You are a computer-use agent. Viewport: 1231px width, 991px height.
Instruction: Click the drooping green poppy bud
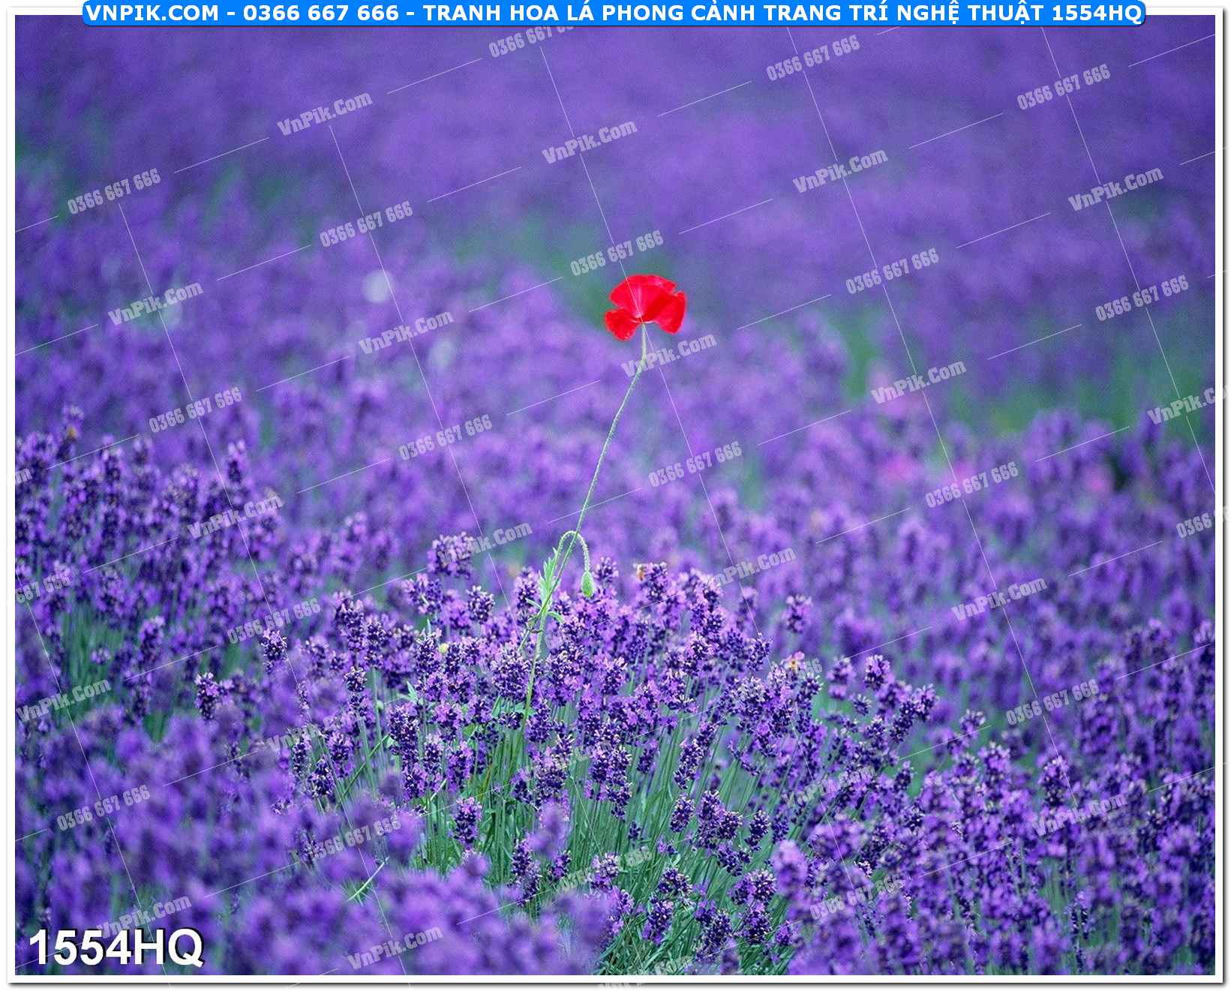click(x=587, y=584)
